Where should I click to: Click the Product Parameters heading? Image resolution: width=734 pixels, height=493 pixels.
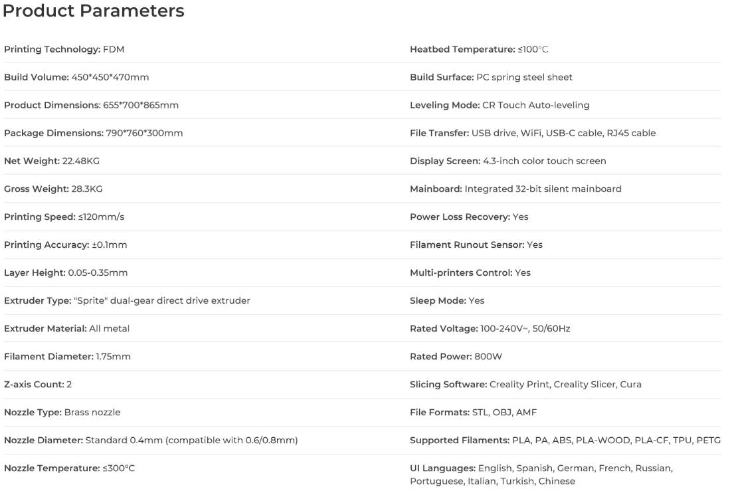94,11
